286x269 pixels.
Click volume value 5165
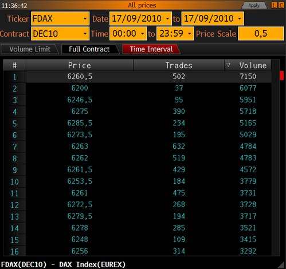pyautogui.click(x=248, y=123)
